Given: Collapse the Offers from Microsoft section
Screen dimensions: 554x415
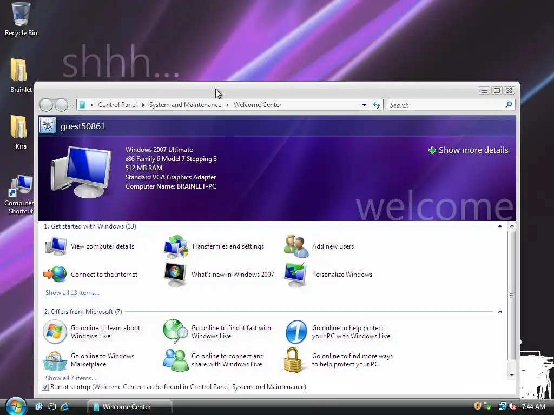Looking at the screenshot, I should coord(500,312).
